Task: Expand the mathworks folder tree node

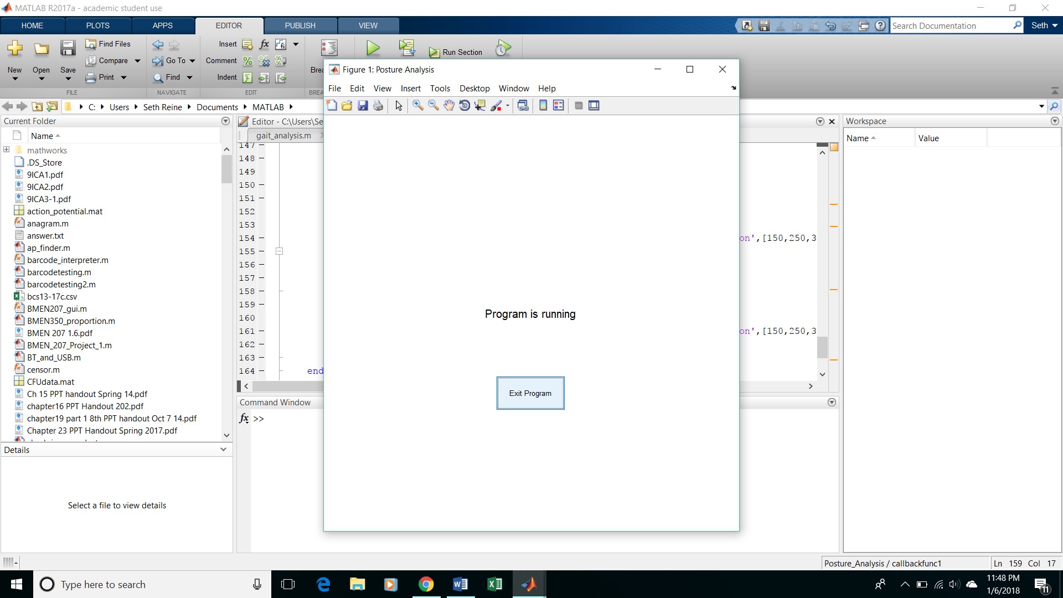Action: click(x=7, y=149)
